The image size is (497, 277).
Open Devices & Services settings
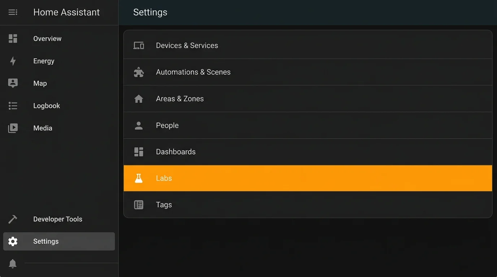[x=187, y=45]
